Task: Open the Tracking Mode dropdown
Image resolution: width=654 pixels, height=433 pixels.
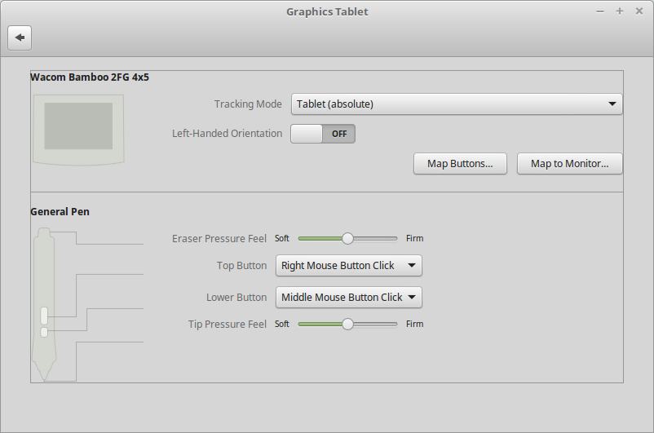Action: click(x=457, y=104)
